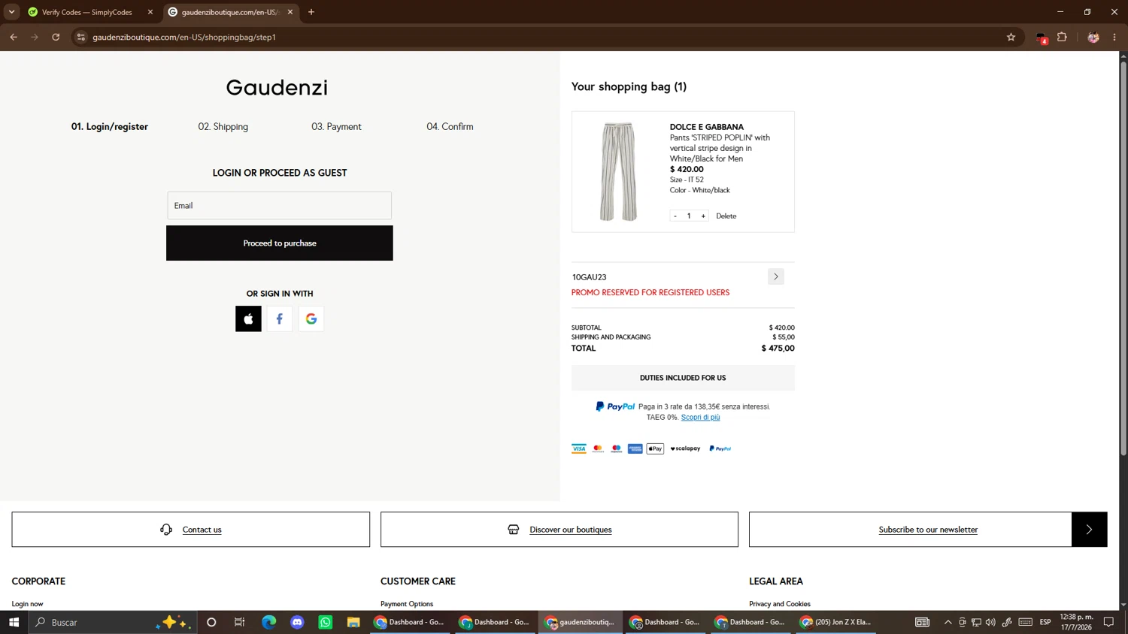Click the DOLCE E GABBANA product title
This screenshot has width=1128, height=634.
(x=707, y=127)
